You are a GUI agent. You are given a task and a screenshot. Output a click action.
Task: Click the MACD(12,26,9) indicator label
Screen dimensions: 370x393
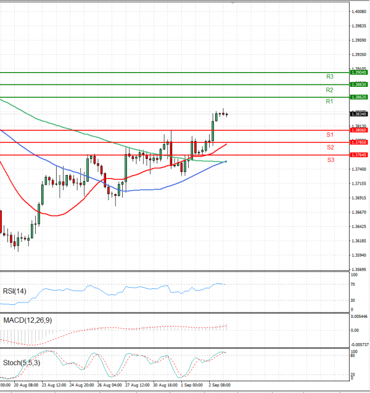tap(28, 320)
